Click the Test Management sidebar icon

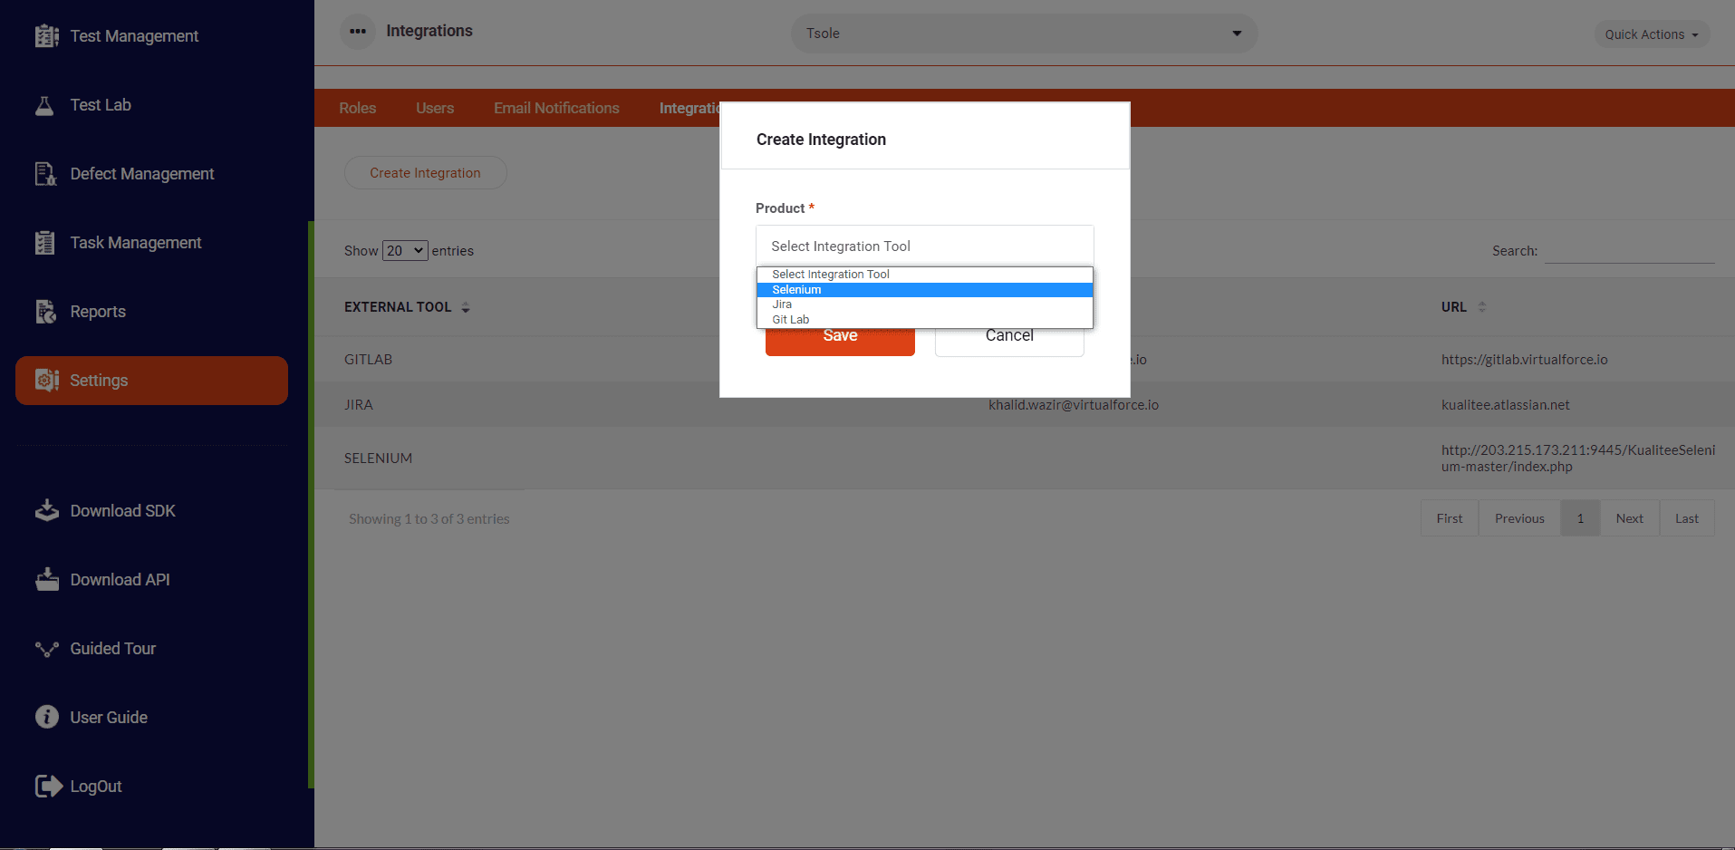pyautogui.click(x=46, y=36)
